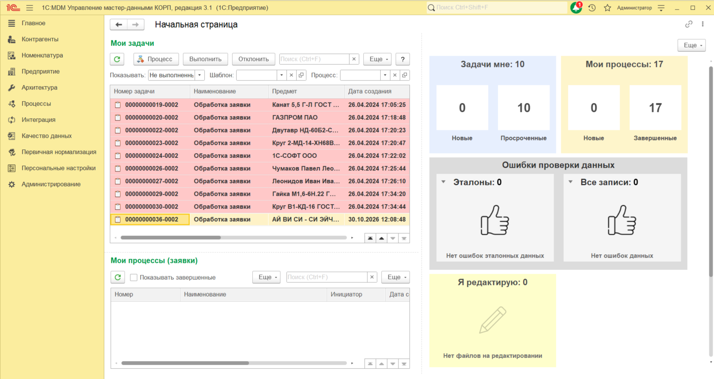This screenshot has width=714, height=379.
Task: Enable Показывать завершенные checkbox
Action: click(x=134, y=277)
